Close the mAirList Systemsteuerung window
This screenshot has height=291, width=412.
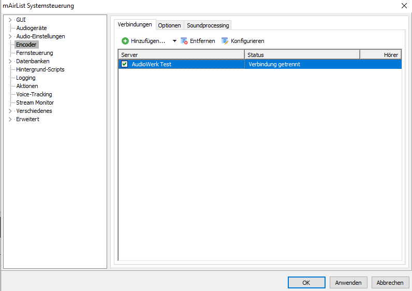point(404,6)
